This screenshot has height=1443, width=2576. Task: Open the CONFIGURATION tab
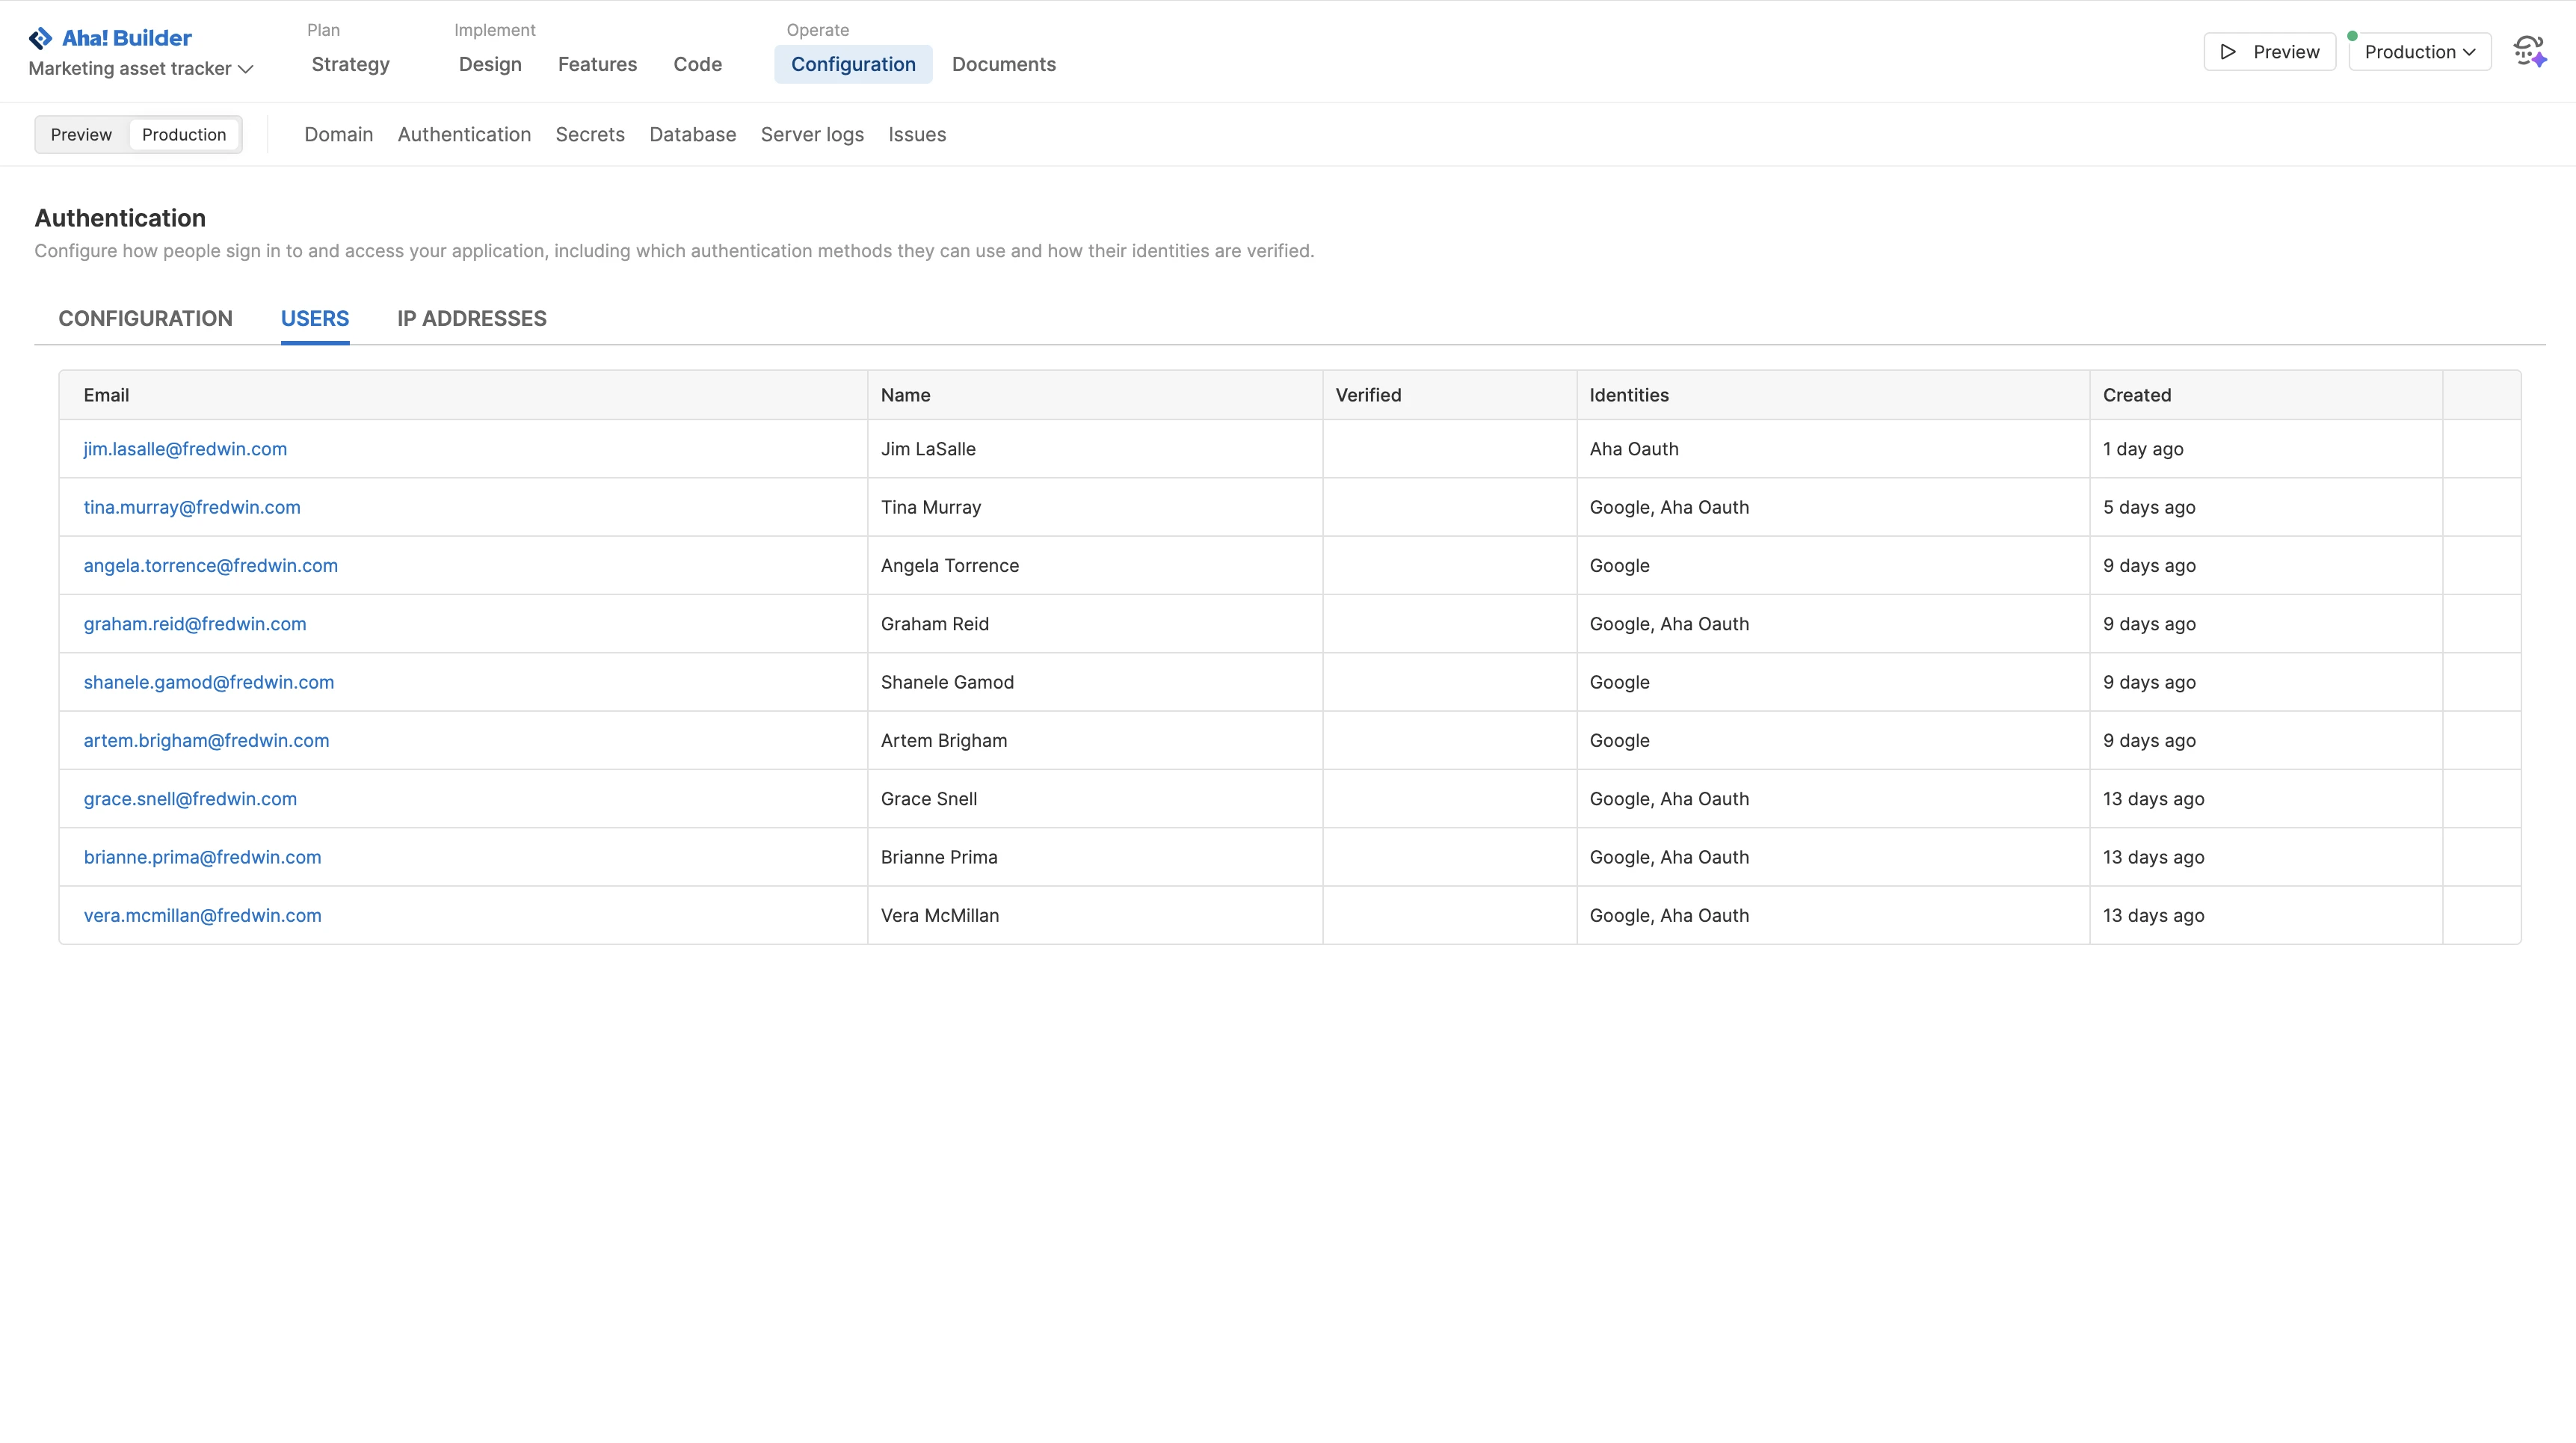[145, 318]
